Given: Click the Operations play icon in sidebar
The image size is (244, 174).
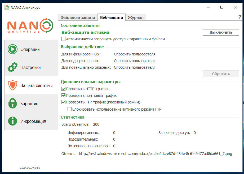Looking at the screenshot, I should pos(12,49).
